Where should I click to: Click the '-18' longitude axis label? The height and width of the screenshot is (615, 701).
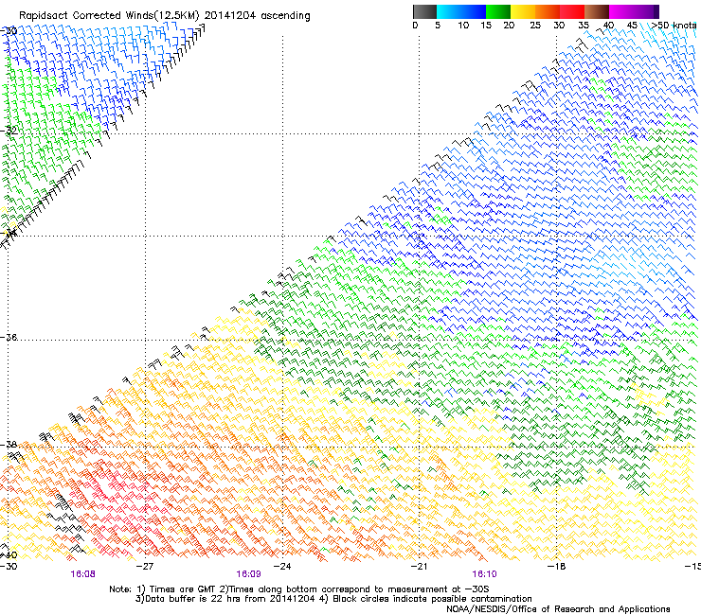click(556, 567)
